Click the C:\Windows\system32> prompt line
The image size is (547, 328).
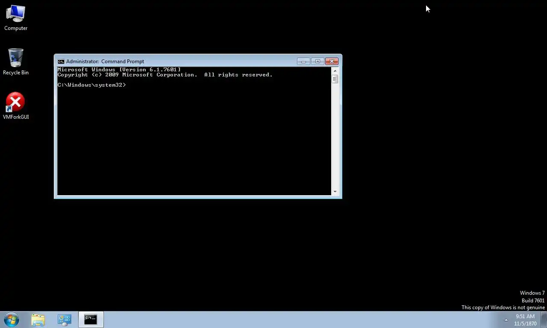pos(92,85)
